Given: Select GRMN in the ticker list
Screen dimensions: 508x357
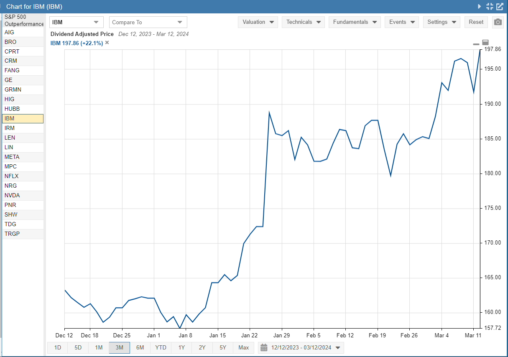Looking at the screenshot, I should point(23,90).
